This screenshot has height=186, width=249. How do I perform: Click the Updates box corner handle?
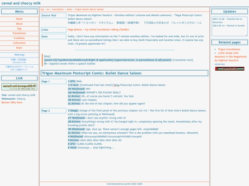(246, 35)
